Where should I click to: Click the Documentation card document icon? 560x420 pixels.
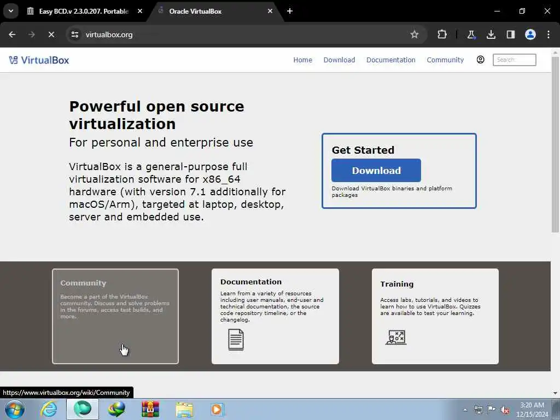236,339
